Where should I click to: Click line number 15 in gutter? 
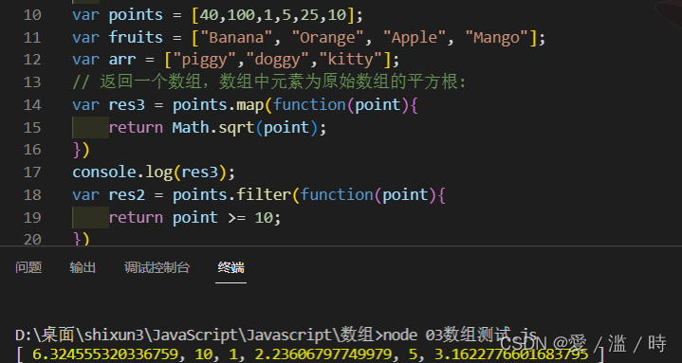pos(32,128)
